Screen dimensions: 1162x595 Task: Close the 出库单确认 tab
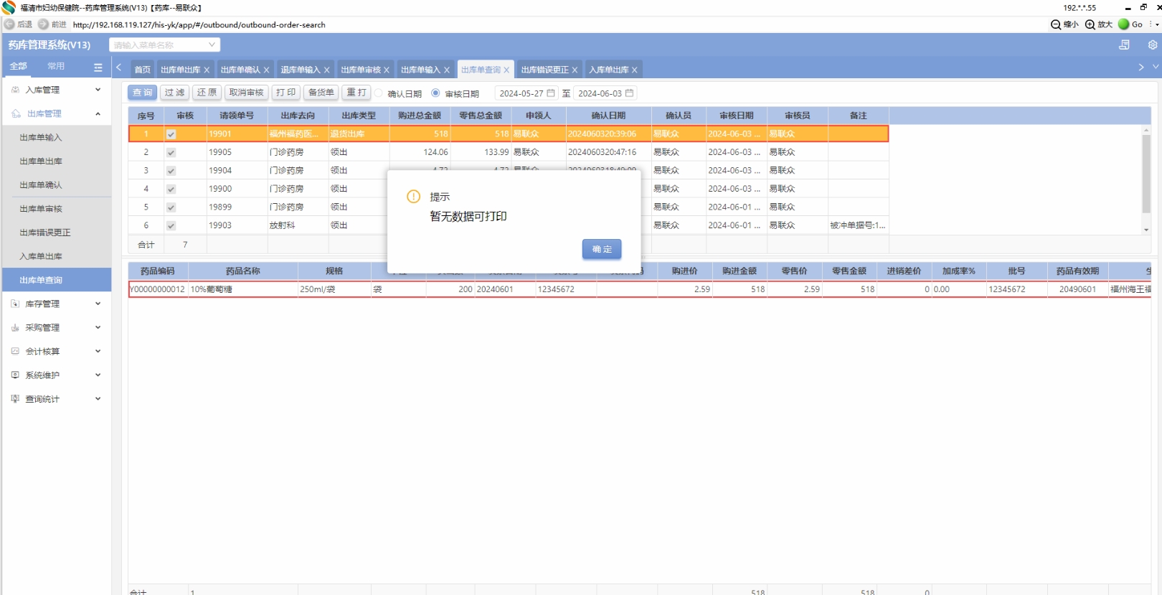(267, 70)
